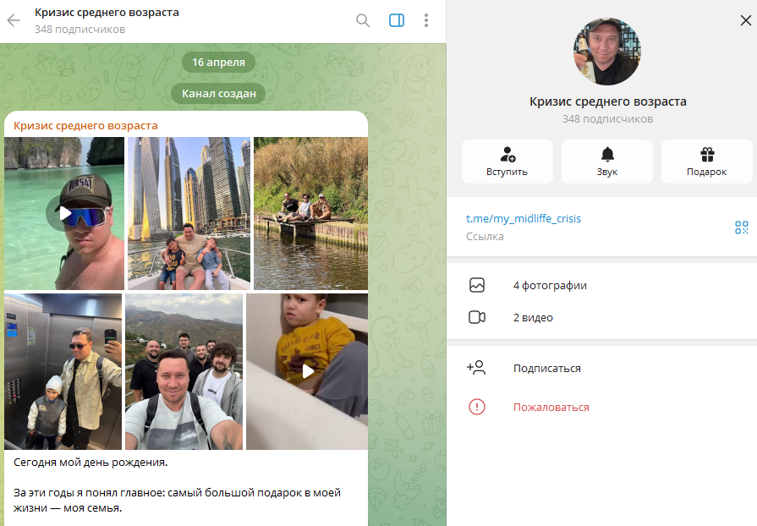Image resolution: width=757 pixels, height=526 pixels.
Task: Click the video camera icon beside 2 видео
Action: 477,317
